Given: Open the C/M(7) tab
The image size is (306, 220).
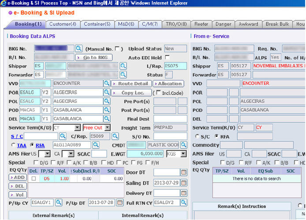Looking at the screenshot, I should 150,24.
